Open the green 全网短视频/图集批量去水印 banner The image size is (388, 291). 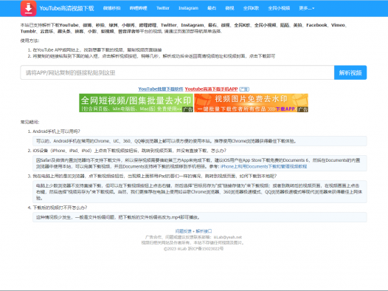pyautogui.click(x=136, y=103)
